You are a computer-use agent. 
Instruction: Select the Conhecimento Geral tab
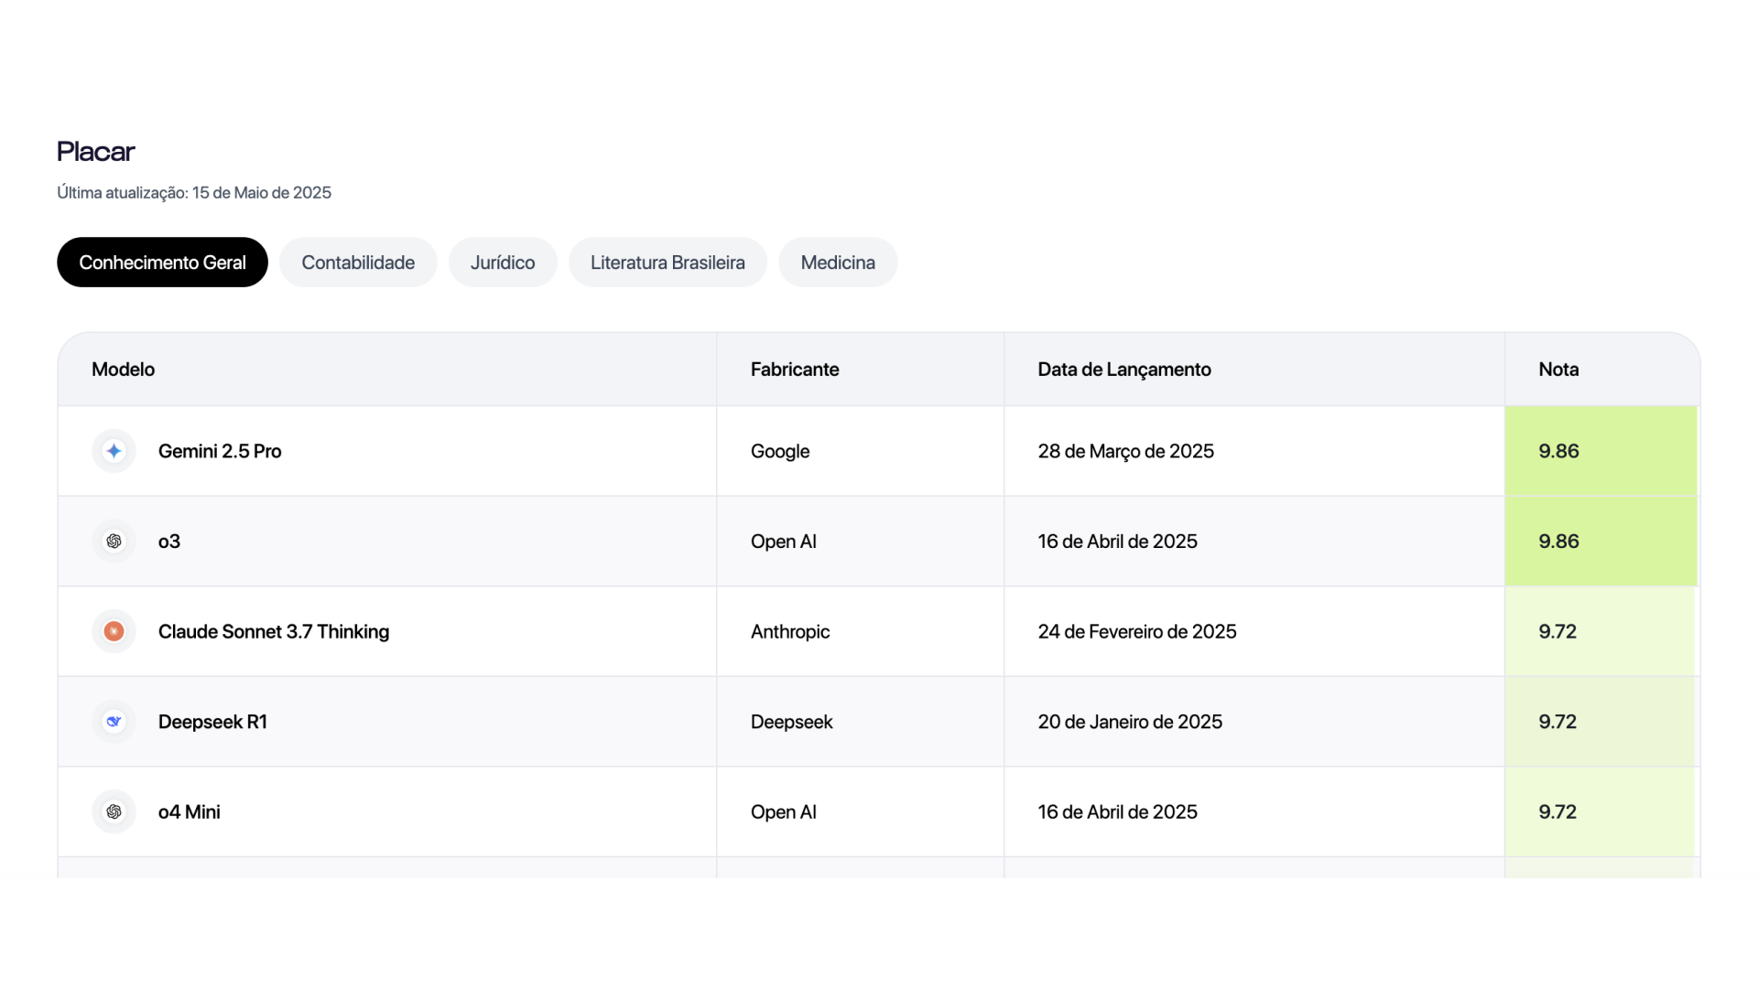(x=162, y=263)
